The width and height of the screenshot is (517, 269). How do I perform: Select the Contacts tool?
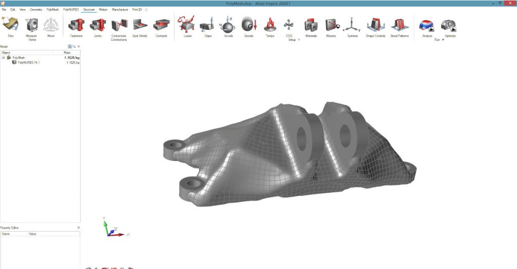(161, 25)
